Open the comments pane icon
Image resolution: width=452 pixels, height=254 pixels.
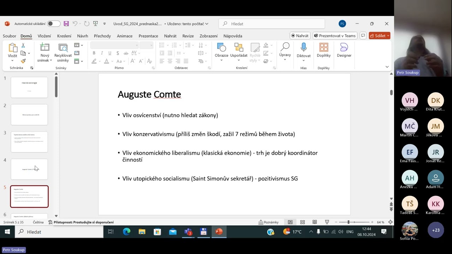click(363, 36)
